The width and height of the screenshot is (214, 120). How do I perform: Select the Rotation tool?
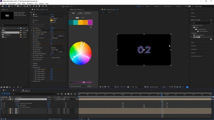click(x=15, y=6)
